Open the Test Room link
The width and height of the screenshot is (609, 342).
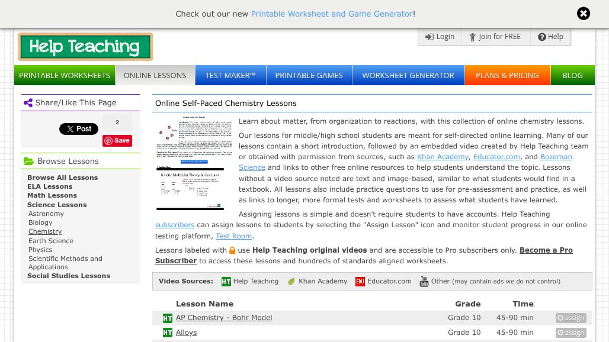[x=233, y=235]
